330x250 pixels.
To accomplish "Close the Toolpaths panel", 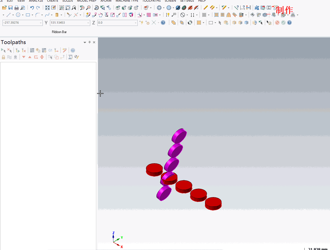I will click(x=94, y=42).
